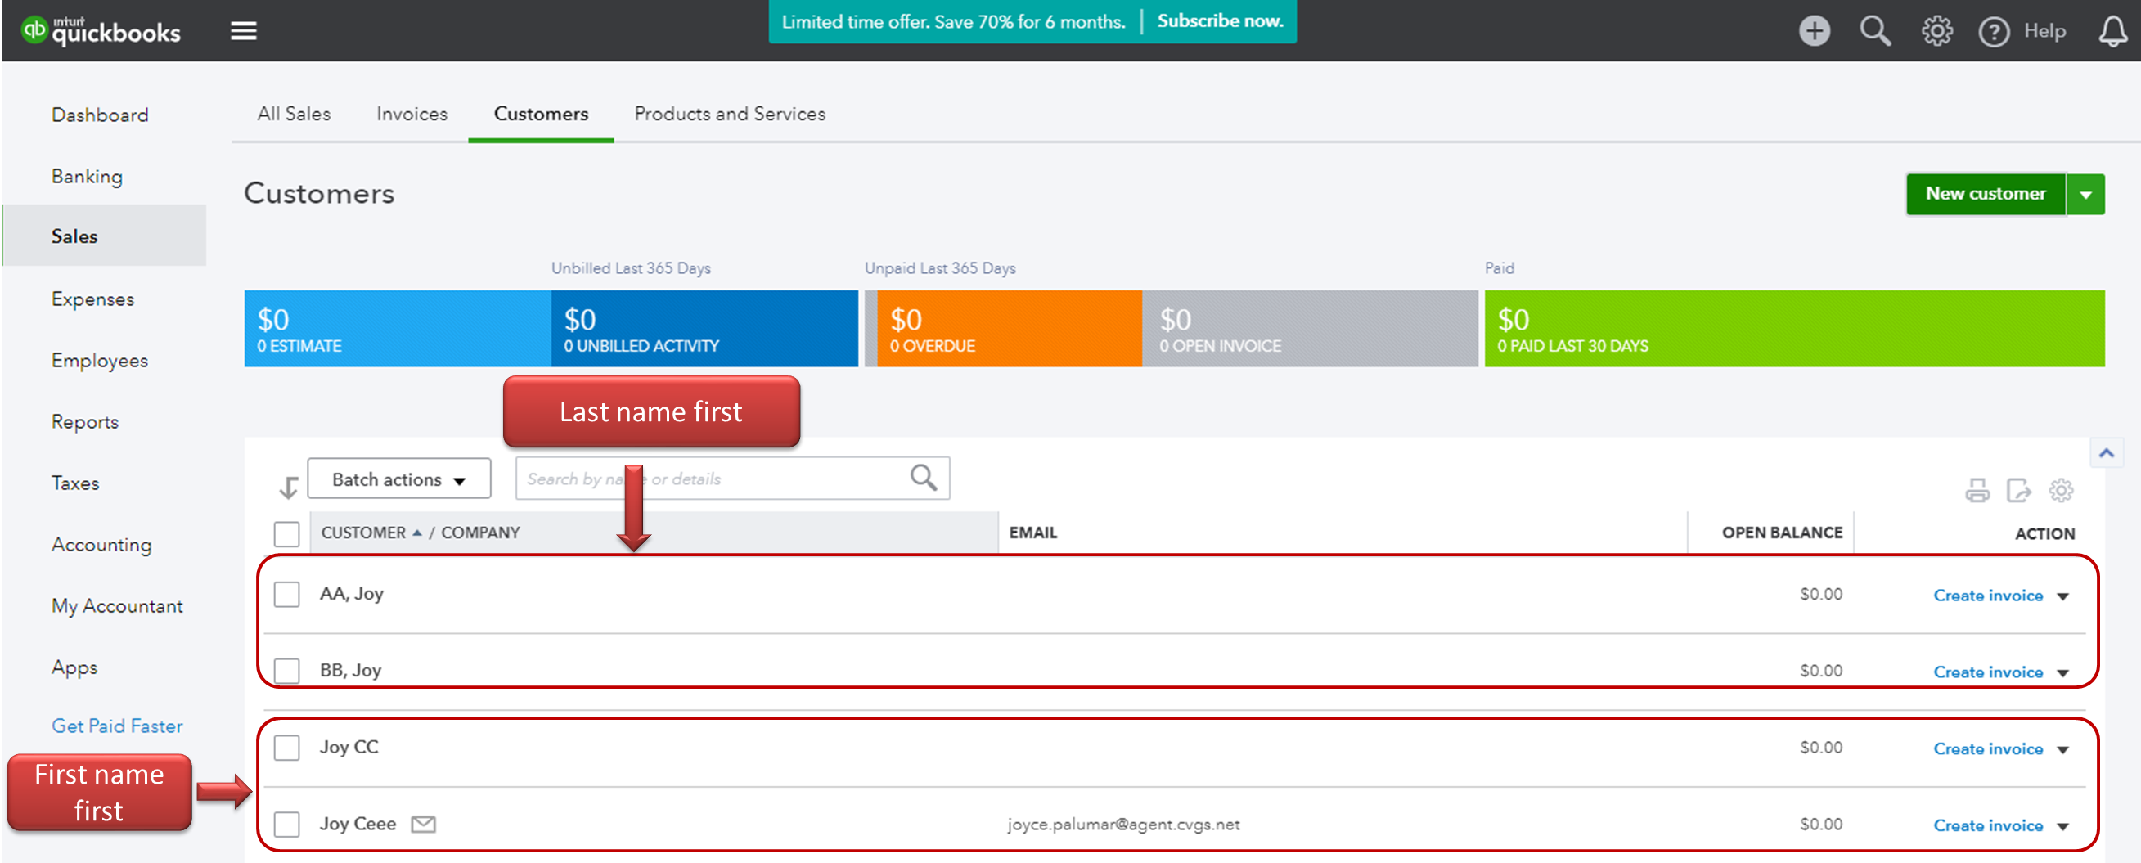
Task: Toggle the hamburger navigation menu
Action: click(x=244, y=31)
